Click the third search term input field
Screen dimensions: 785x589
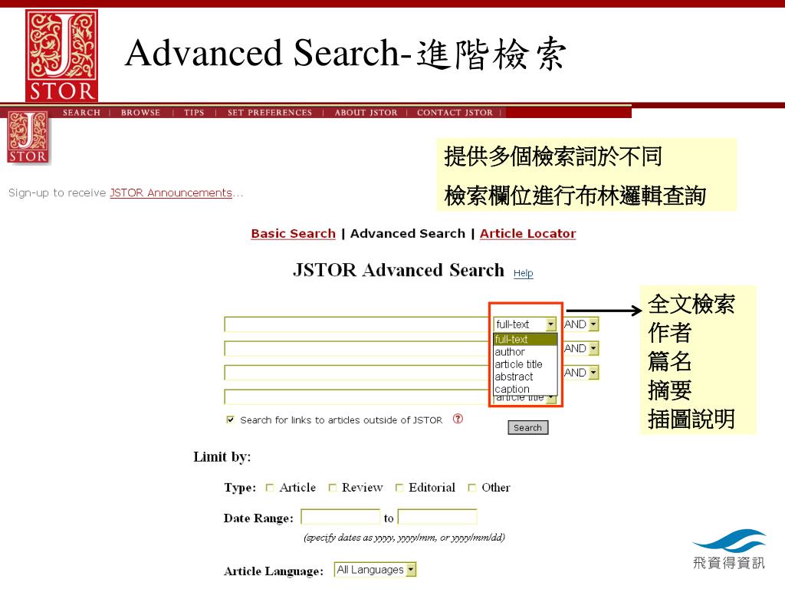pyautogui.click(x=356, y=373)
